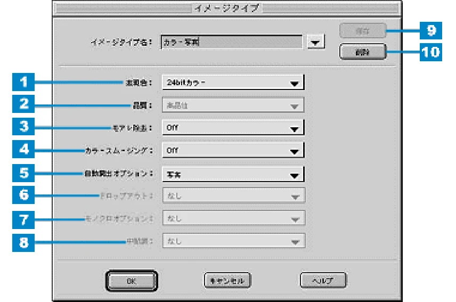The height and width of the screenshot is (302, 456).
Task: Open the image type name list arrow
Action: tap(315, 43)
